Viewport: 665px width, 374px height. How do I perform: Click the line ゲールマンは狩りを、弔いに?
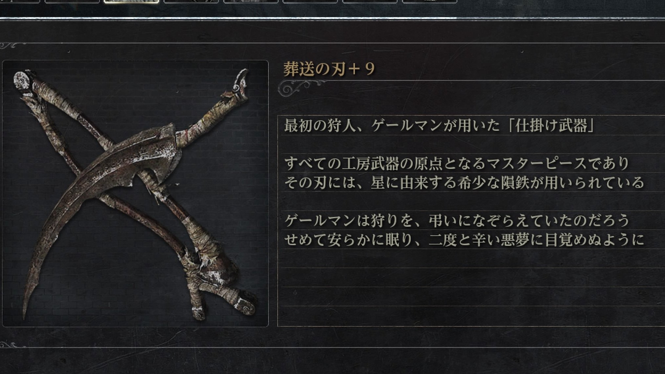pyautogui.click(x=457, y=221)
